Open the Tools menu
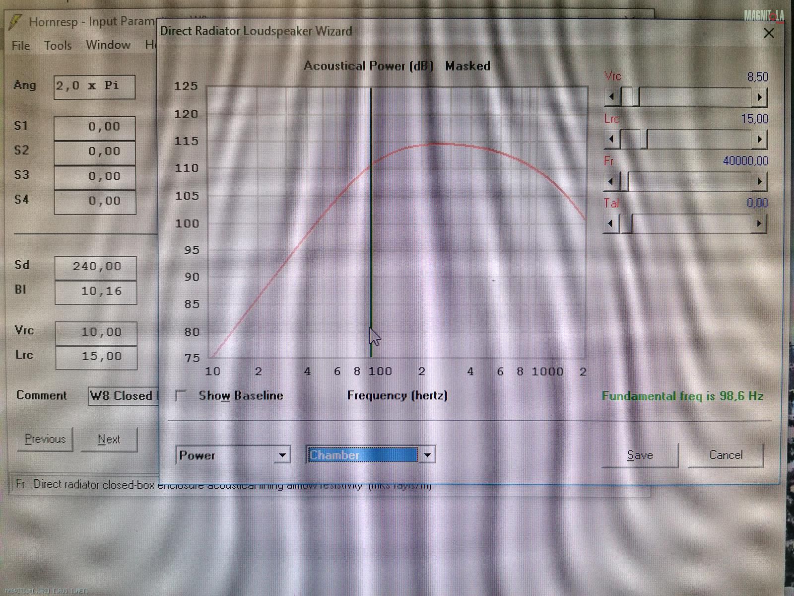This screenshot has width=794, height=596. [58, 46]
